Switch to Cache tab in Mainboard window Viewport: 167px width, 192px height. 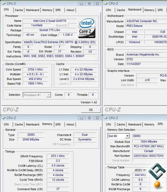point(121,10)
